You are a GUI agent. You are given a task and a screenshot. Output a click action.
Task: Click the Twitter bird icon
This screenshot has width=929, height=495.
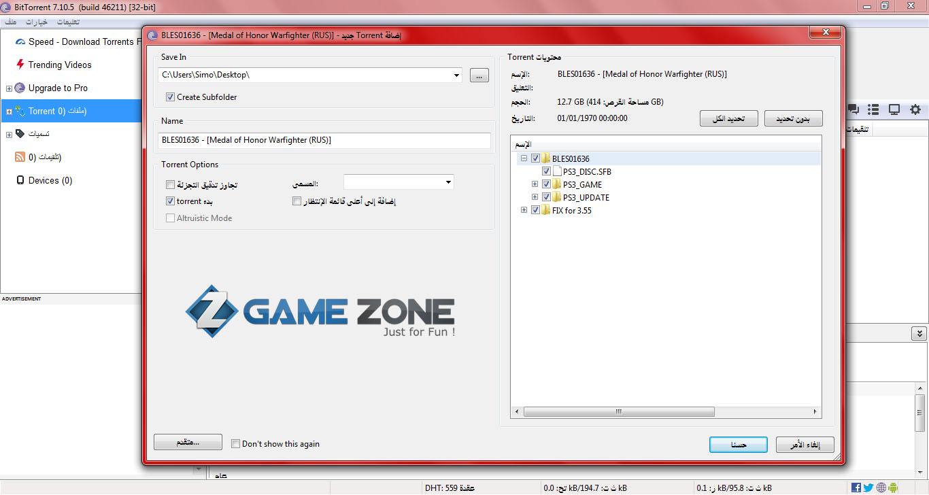click(868, 488)
